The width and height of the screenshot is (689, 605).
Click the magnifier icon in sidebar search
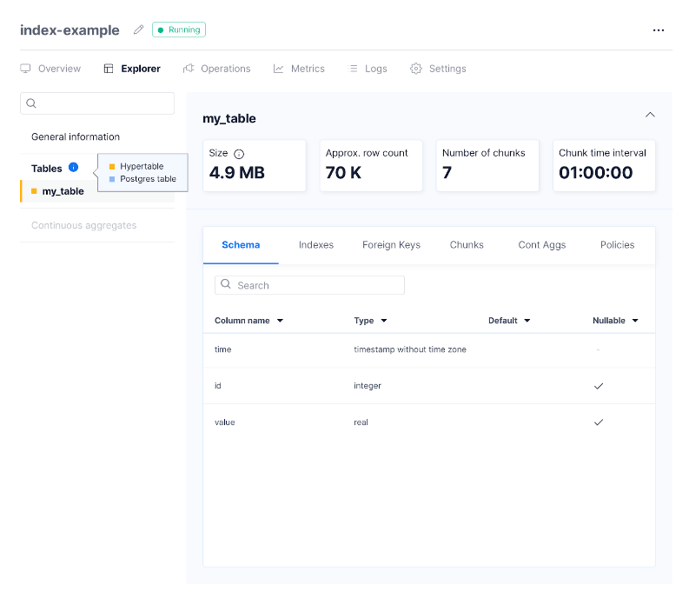31,103
